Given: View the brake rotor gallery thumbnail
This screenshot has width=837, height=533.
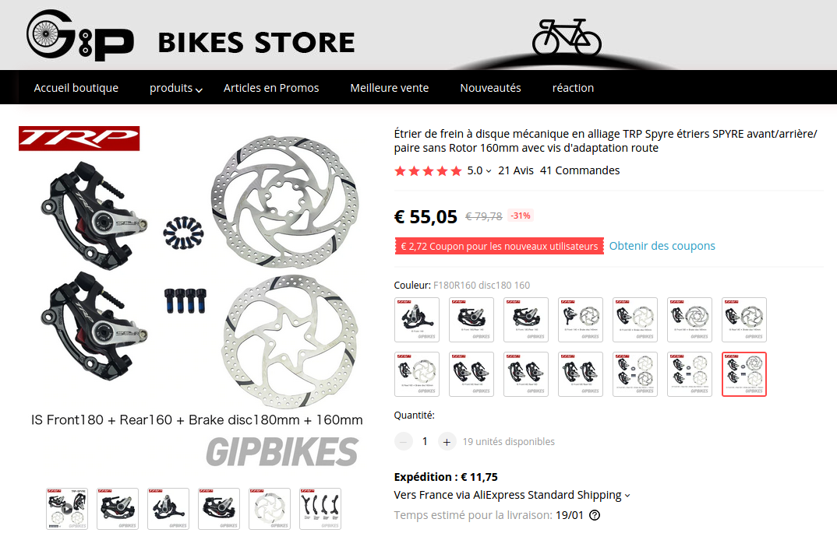Looking at the screenshot, I should pyautogui.click(x=270, y=508).
